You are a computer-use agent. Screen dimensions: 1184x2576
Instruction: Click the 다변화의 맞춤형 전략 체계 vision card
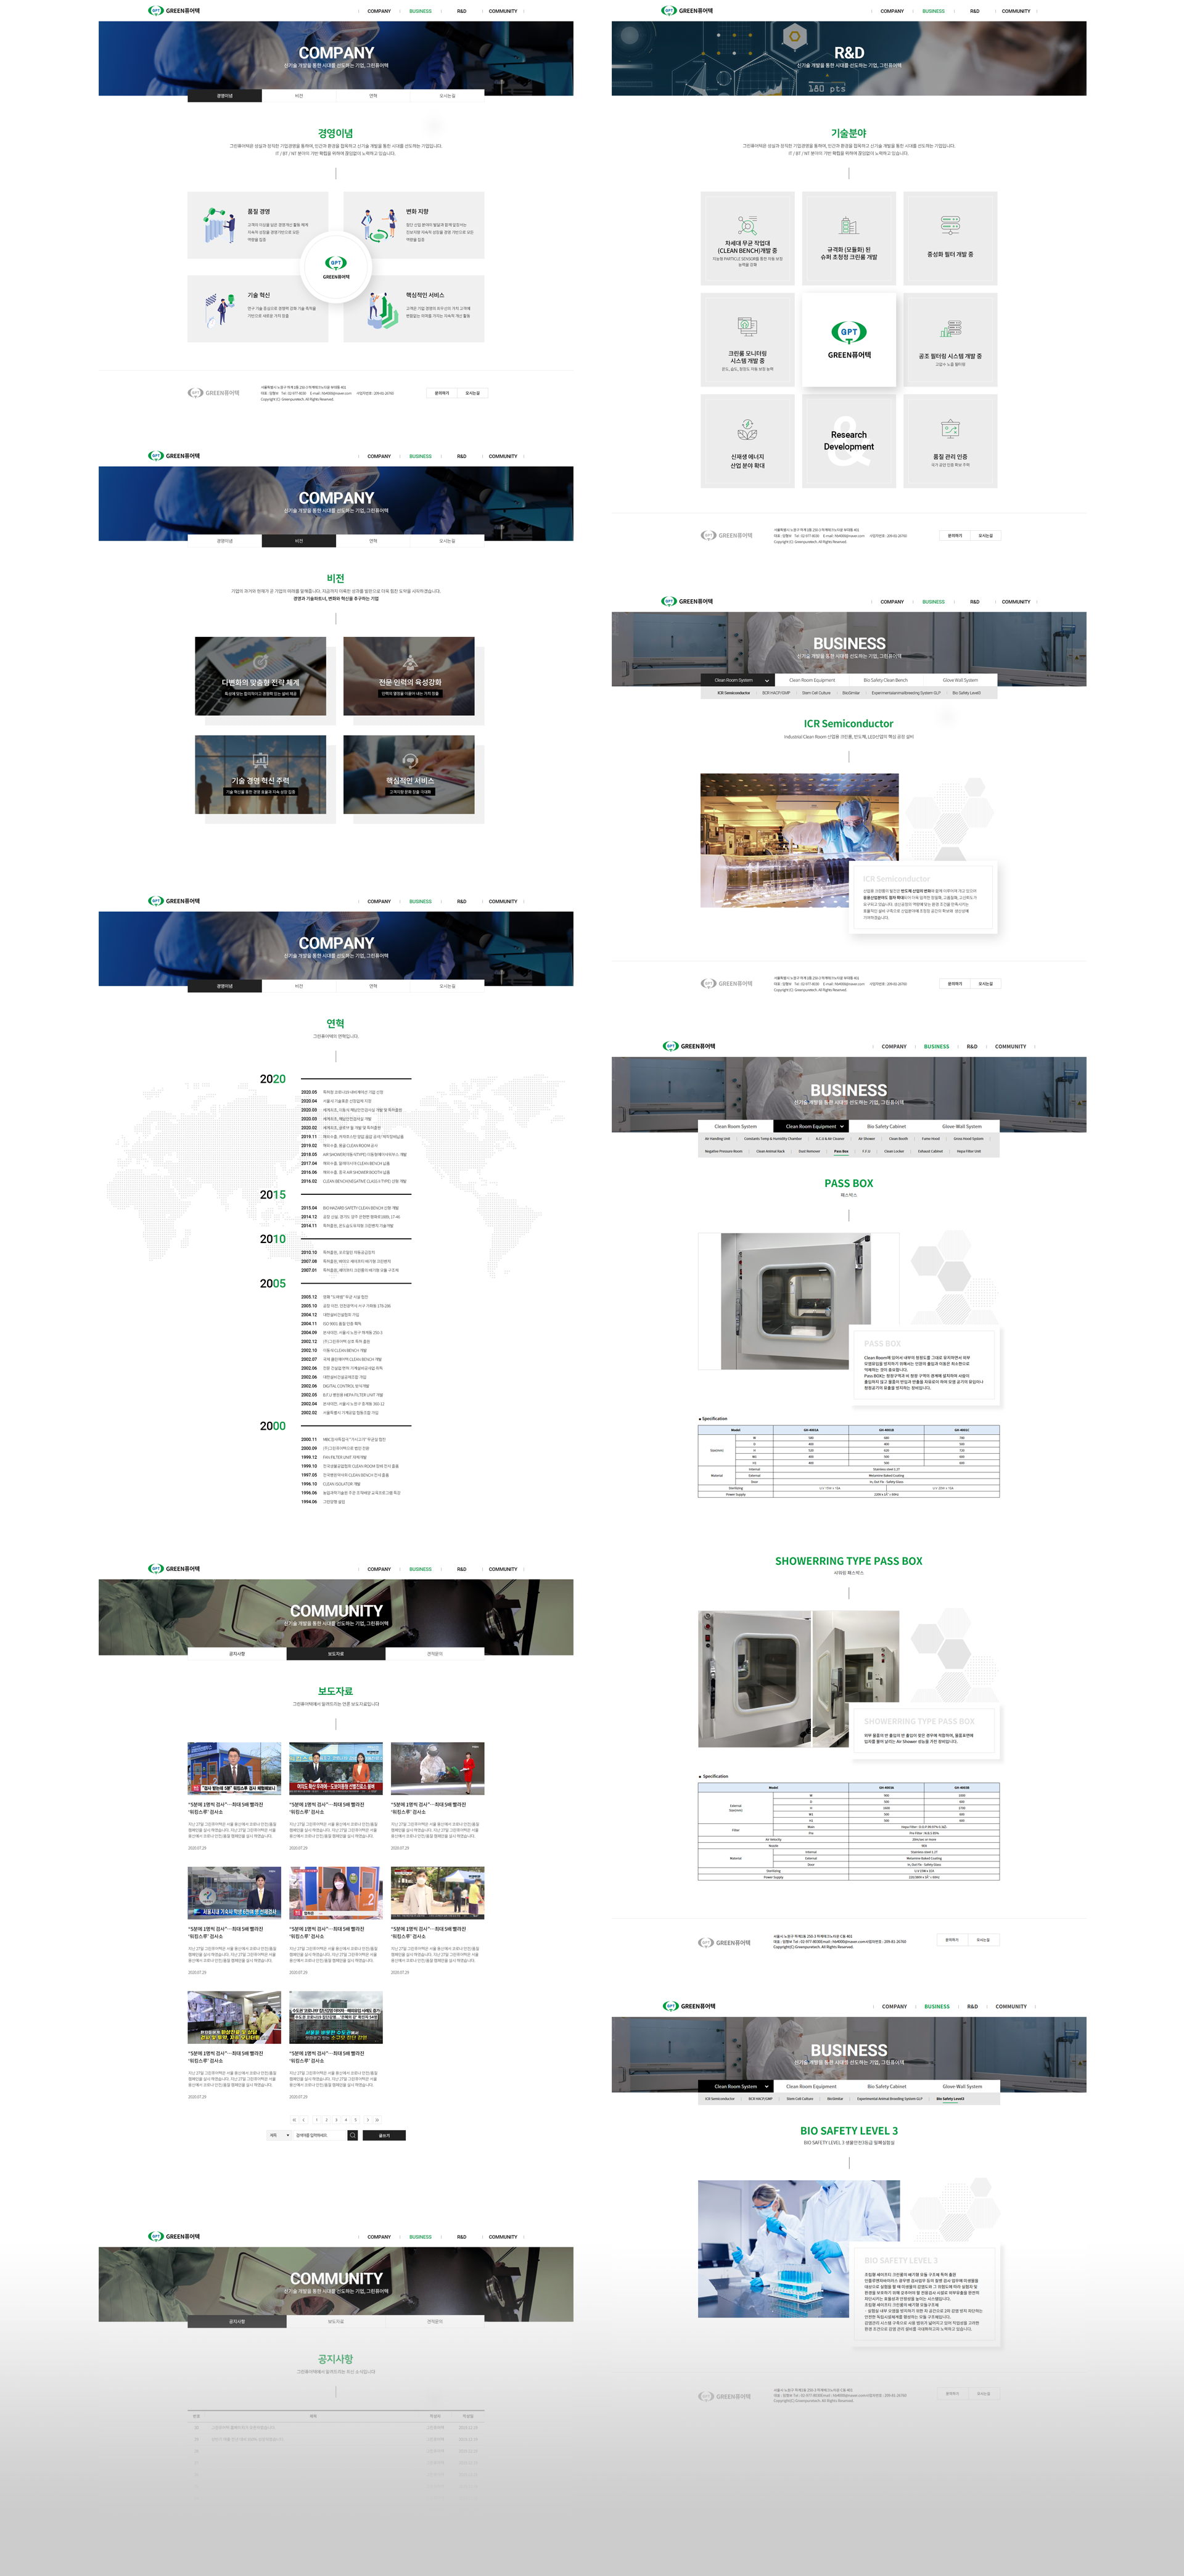(260, 676)
